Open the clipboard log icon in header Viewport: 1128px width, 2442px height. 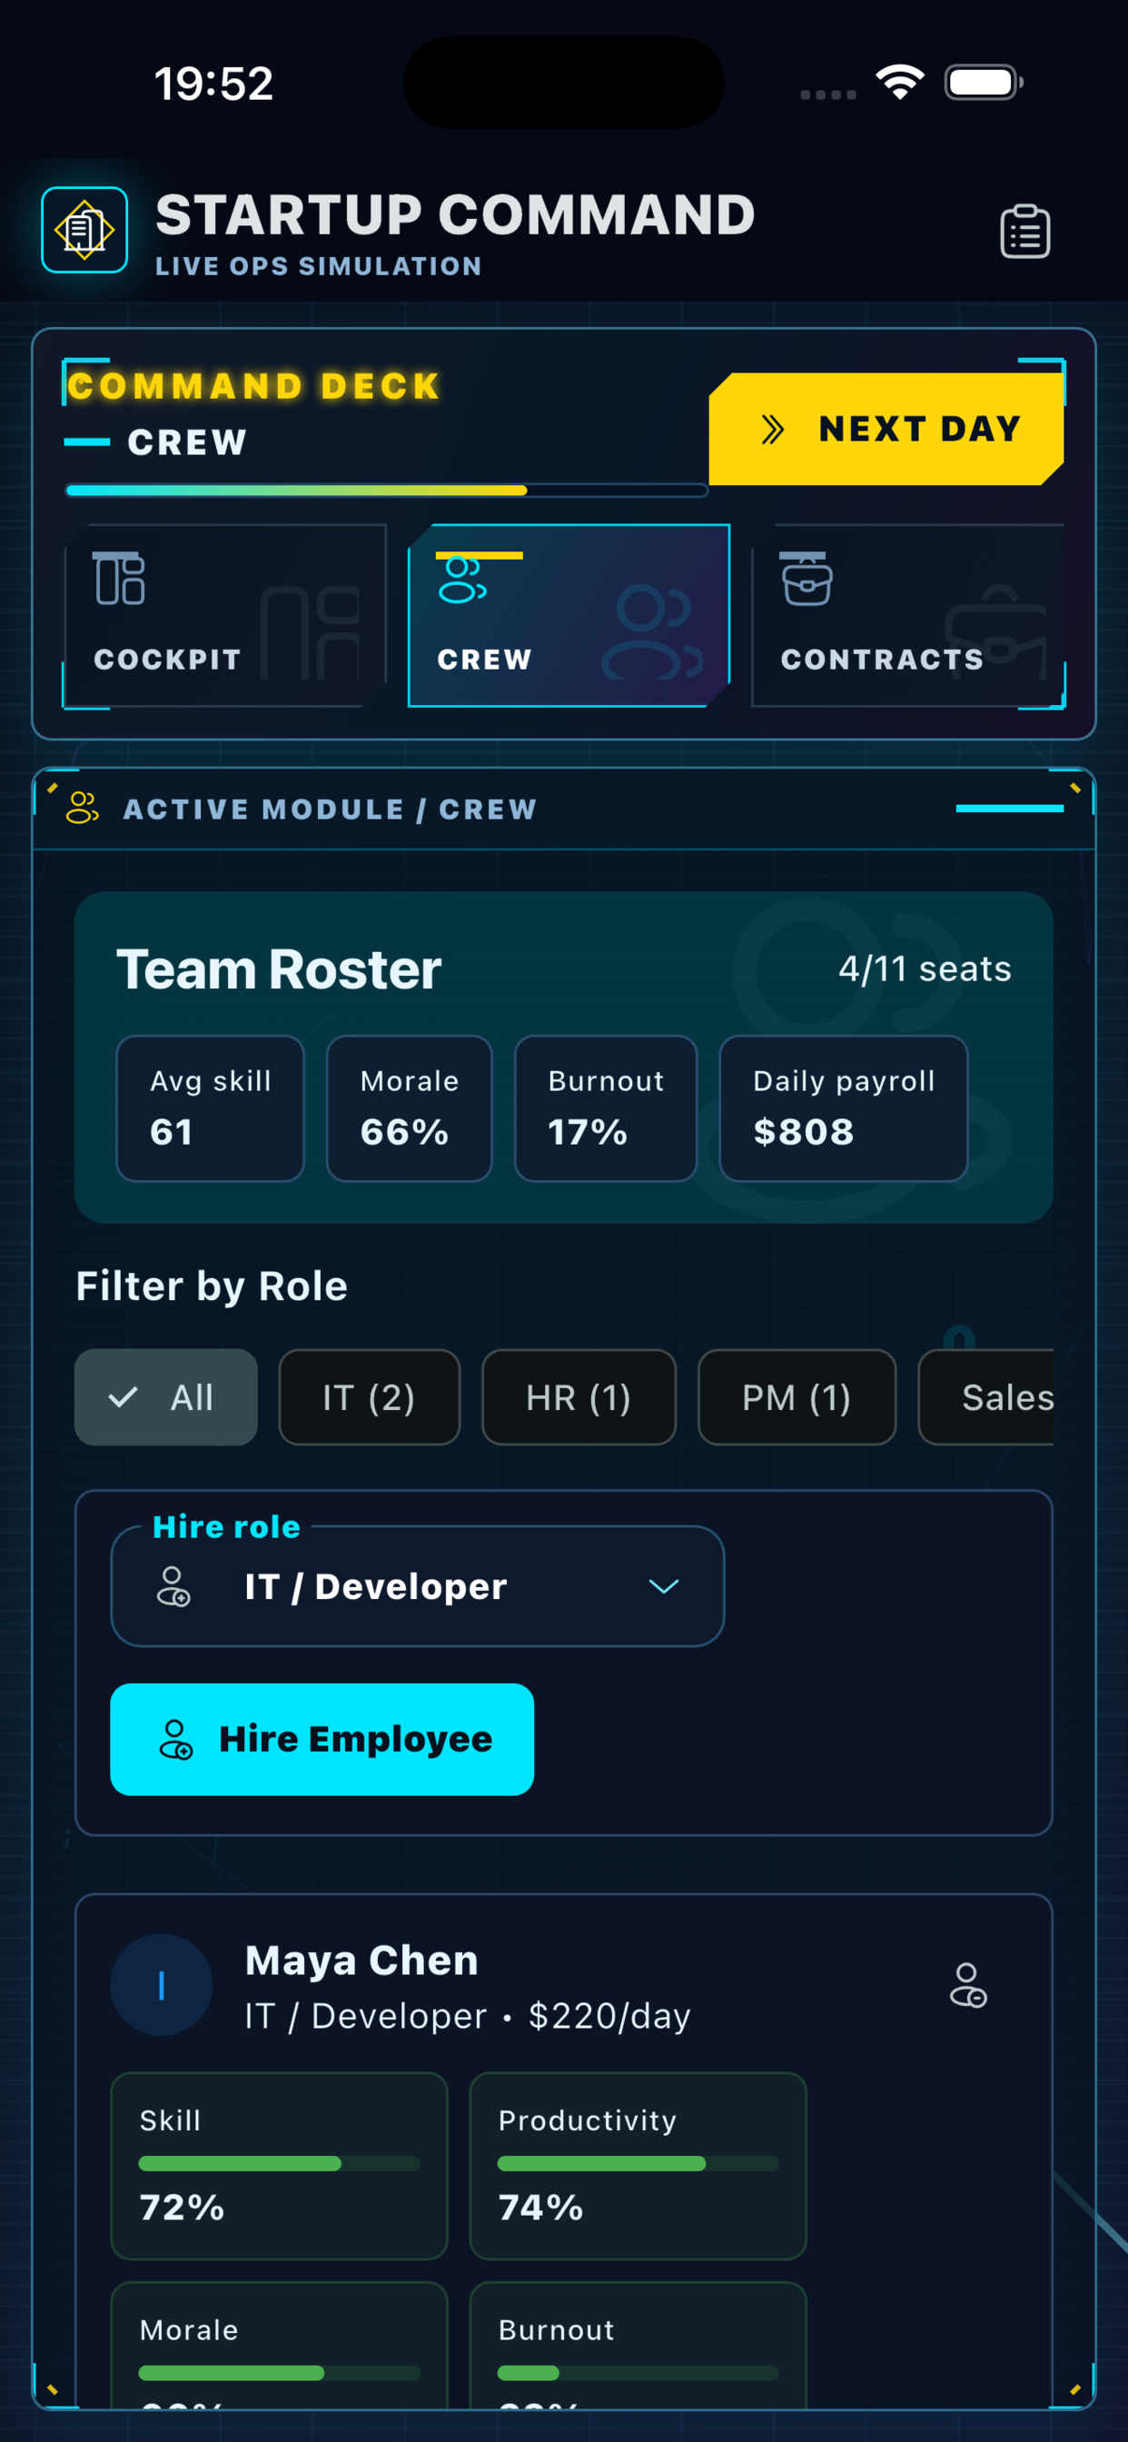(1024, 232)
